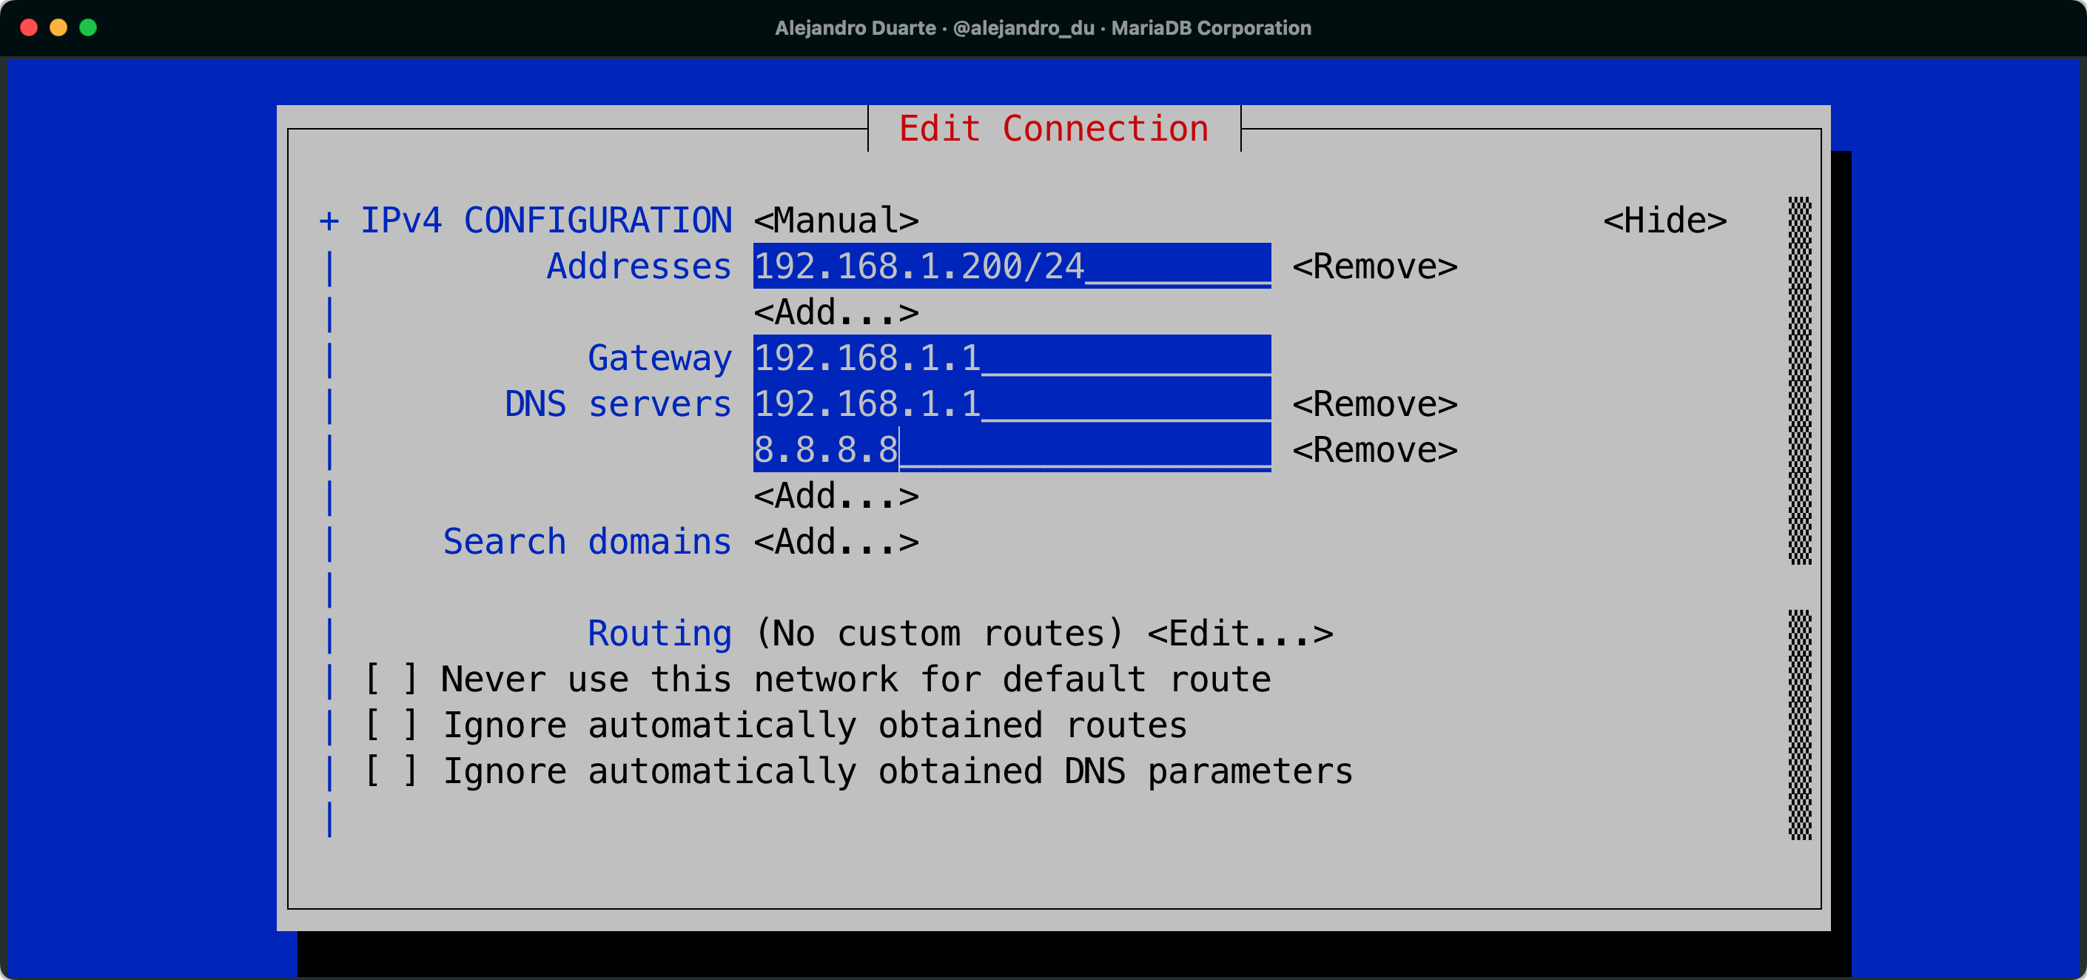Toggle 'Never use this network for default route' checkbox
The height and width of the screenshot is (980, 2087).
391,679
